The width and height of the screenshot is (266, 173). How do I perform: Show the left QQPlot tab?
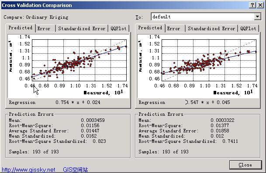coord(118,28)
